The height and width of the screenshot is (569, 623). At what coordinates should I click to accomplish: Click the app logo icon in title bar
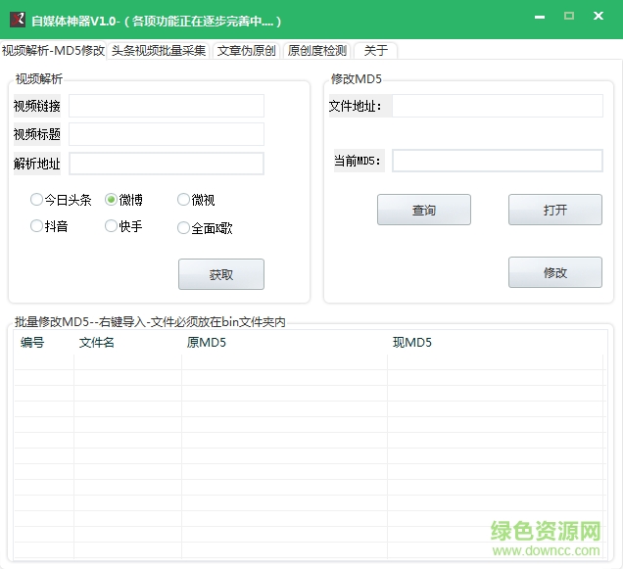pos(17,19)
